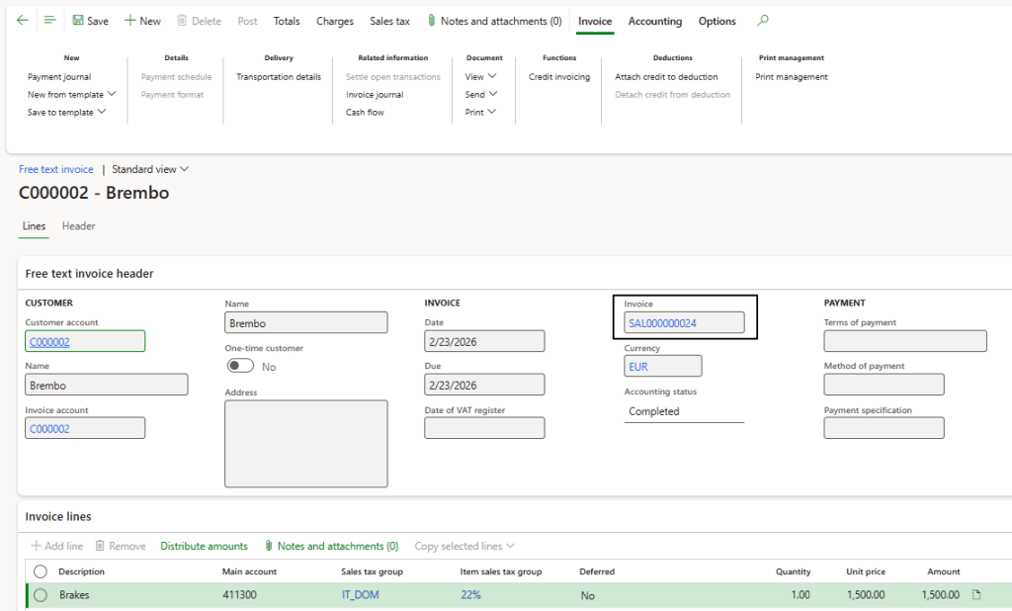Screen dimensions: 1012x611
Task: Open invoice lines Notes and attachments
Action: pos(331,546)
